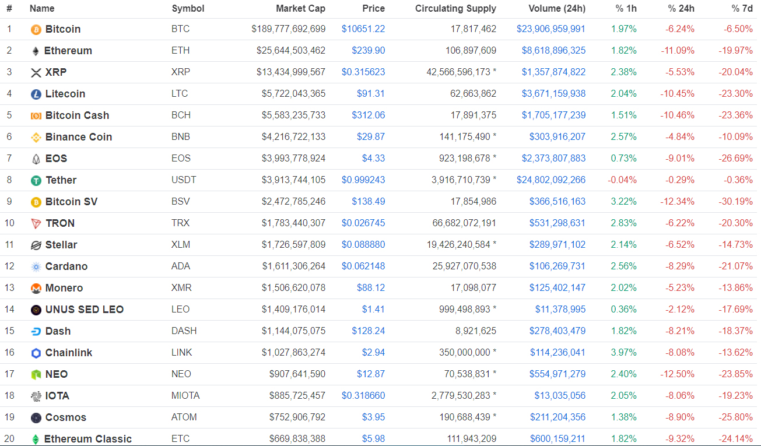This screenshot has height=446, width=761.
Task: Open the Cardano name link
Action: click(66, 266)
